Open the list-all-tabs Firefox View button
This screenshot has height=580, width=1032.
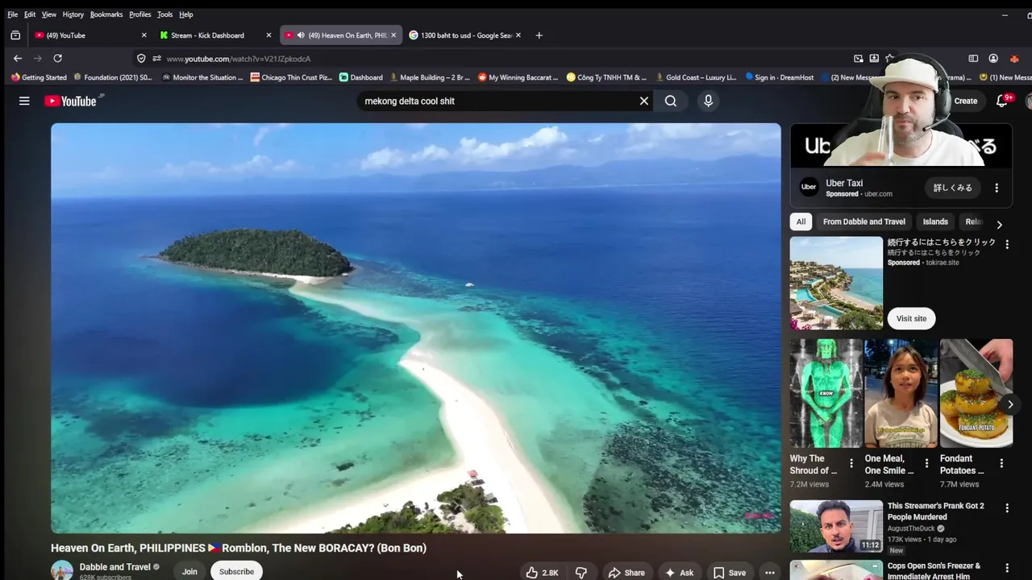click(x=15, y=35)
